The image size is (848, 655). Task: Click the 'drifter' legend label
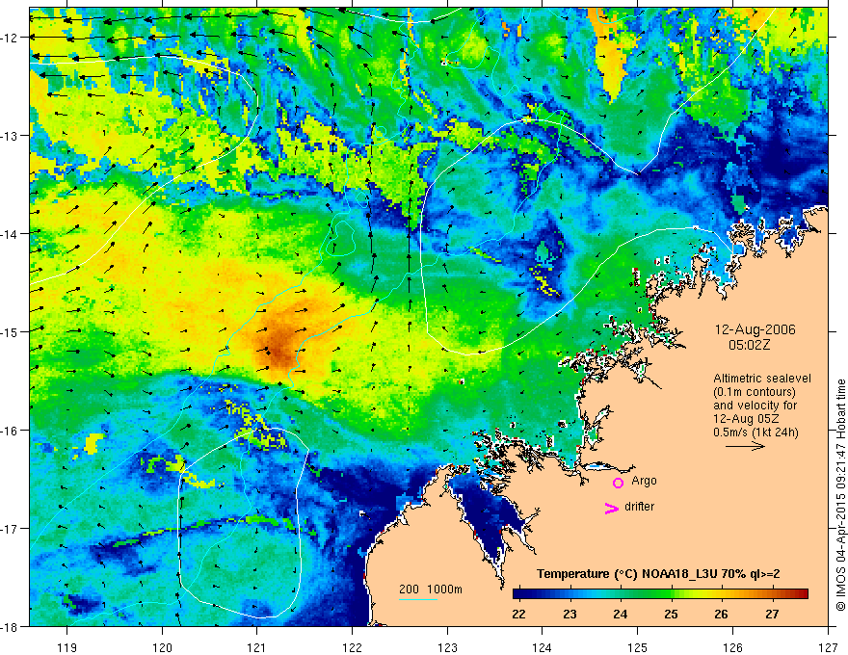click(639, 507)
